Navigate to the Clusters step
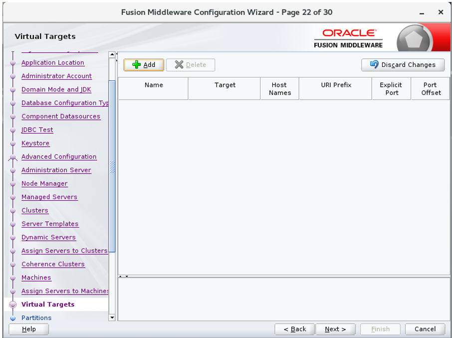Image resolution: width=452 pixels, height=338 pixels. (x=35, y=210)
